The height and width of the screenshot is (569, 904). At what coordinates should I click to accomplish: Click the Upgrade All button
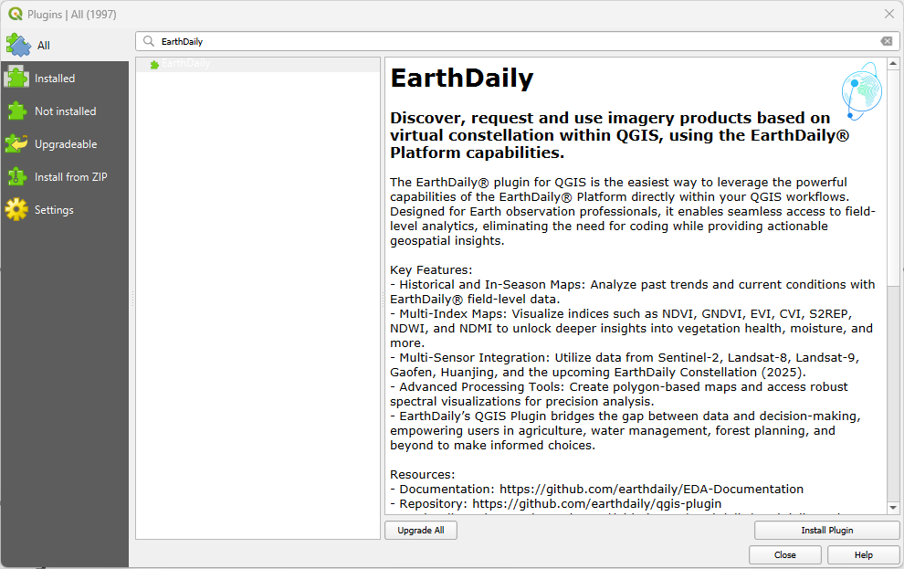click(420, 530)
